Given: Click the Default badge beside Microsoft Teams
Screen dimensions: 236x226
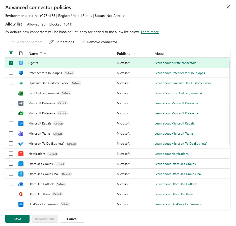Looking at the screenshot, I should [x=58, y=134].
